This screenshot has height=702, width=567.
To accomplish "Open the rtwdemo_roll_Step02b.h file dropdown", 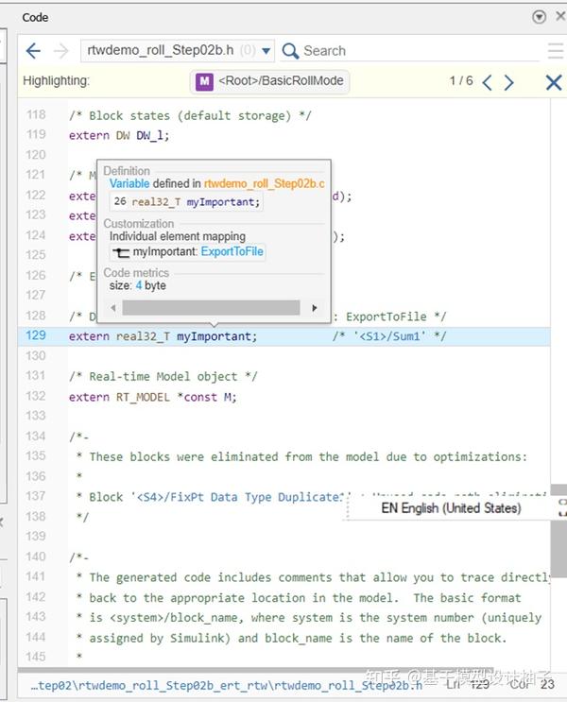I will (178, 51).
